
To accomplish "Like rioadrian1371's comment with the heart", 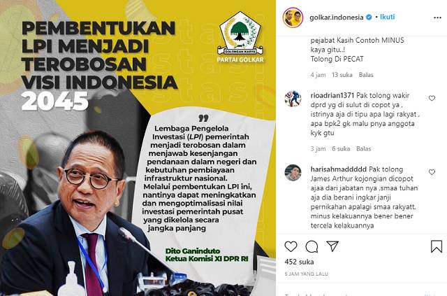I will 432,98.
